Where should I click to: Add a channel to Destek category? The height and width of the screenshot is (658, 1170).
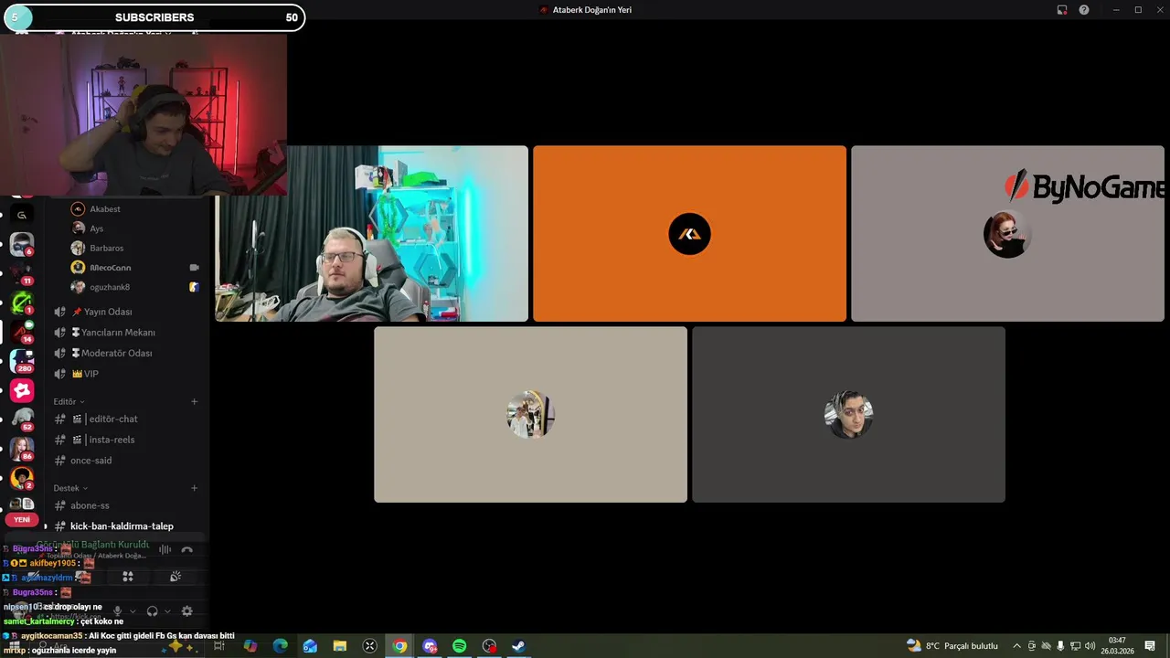[194, 488]
